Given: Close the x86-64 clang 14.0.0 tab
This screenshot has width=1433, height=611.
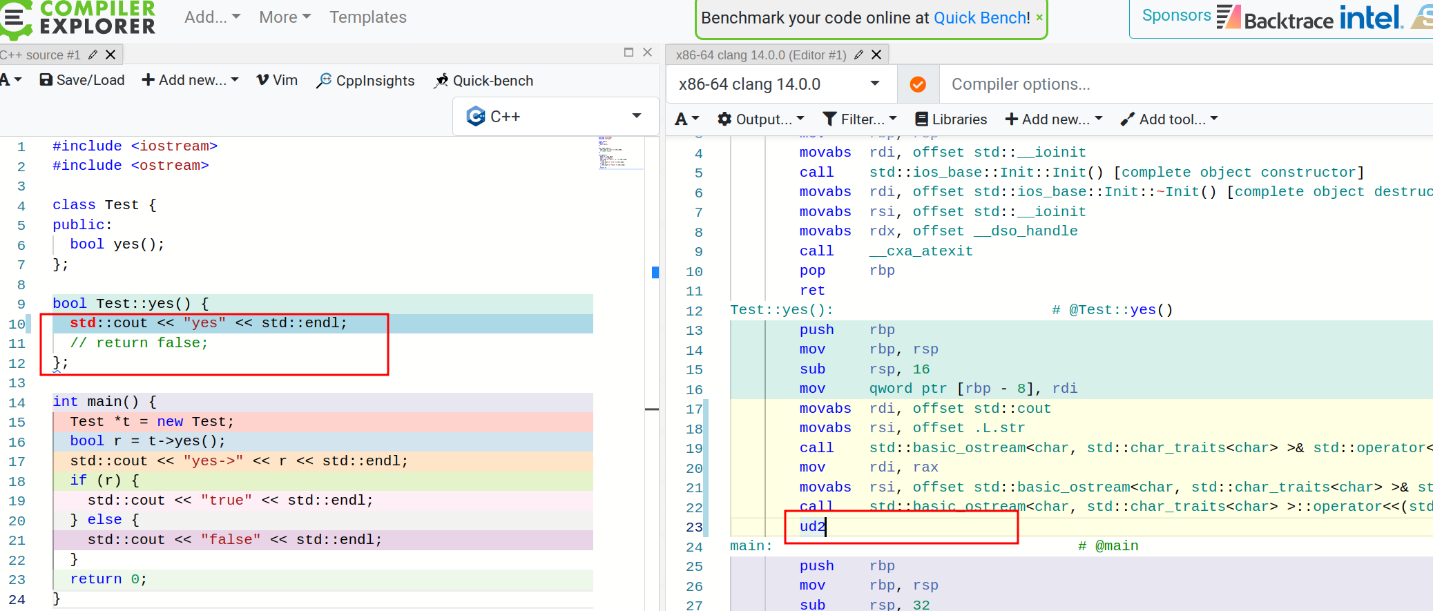Looking at the screenshot, I should click(876, 55).
